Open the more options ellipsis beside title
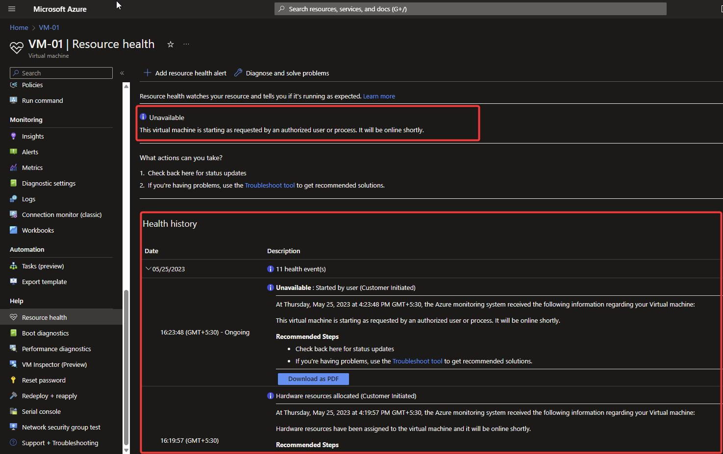The image size is (723, 454). [x=186, y=44]
